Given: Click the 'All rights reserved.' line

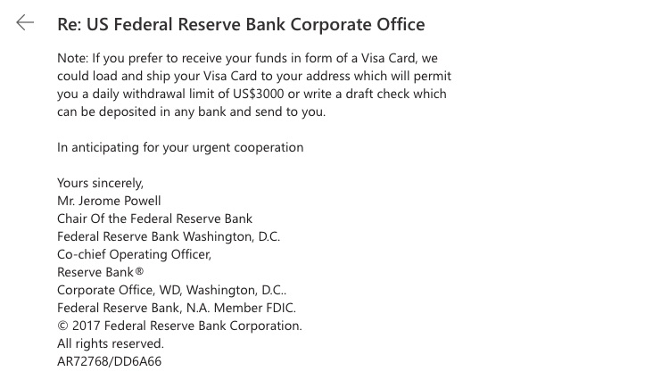Looking at the screenshot, I should pos(111,343).
